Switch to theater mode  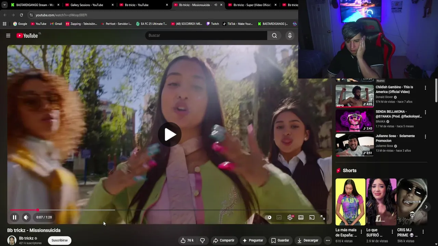coord(301,217)
